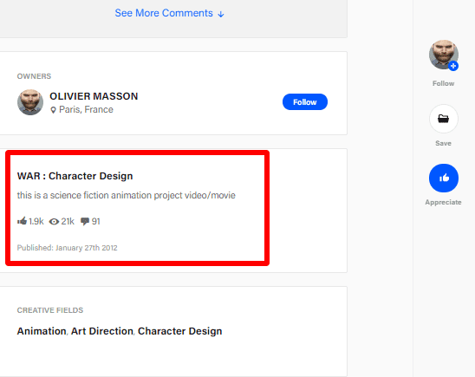The image size is (475, 377).
Task: Open the Animation creative field
Action: [x=42, y=331]
